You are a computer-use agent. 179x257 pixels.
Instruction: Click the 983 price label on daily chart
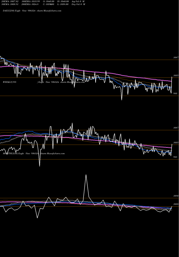175,94
